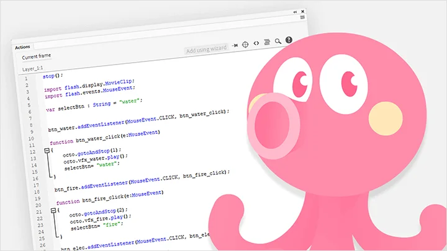Collapse the btn_fire_click function code block
The image size is (447, 251).
coord(53,211)
